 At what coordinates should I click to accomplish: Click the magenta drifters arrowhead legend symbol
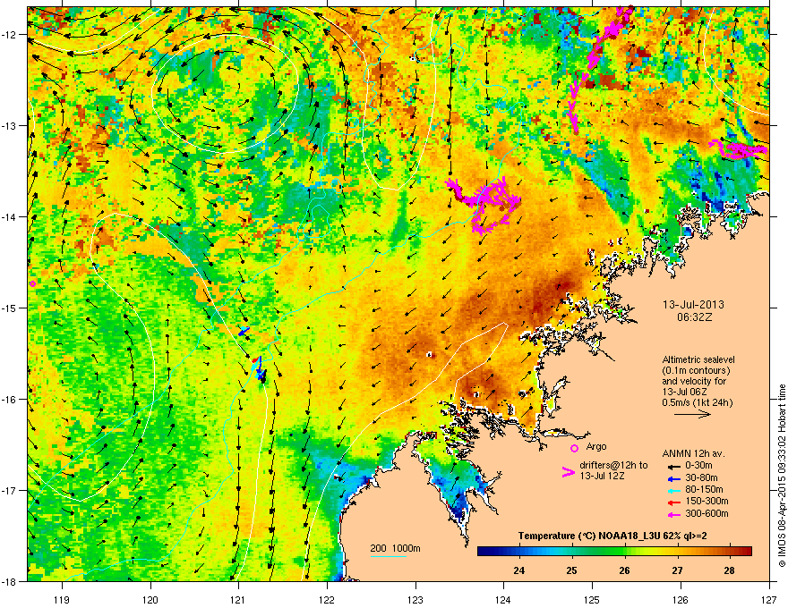click(568, 472)
